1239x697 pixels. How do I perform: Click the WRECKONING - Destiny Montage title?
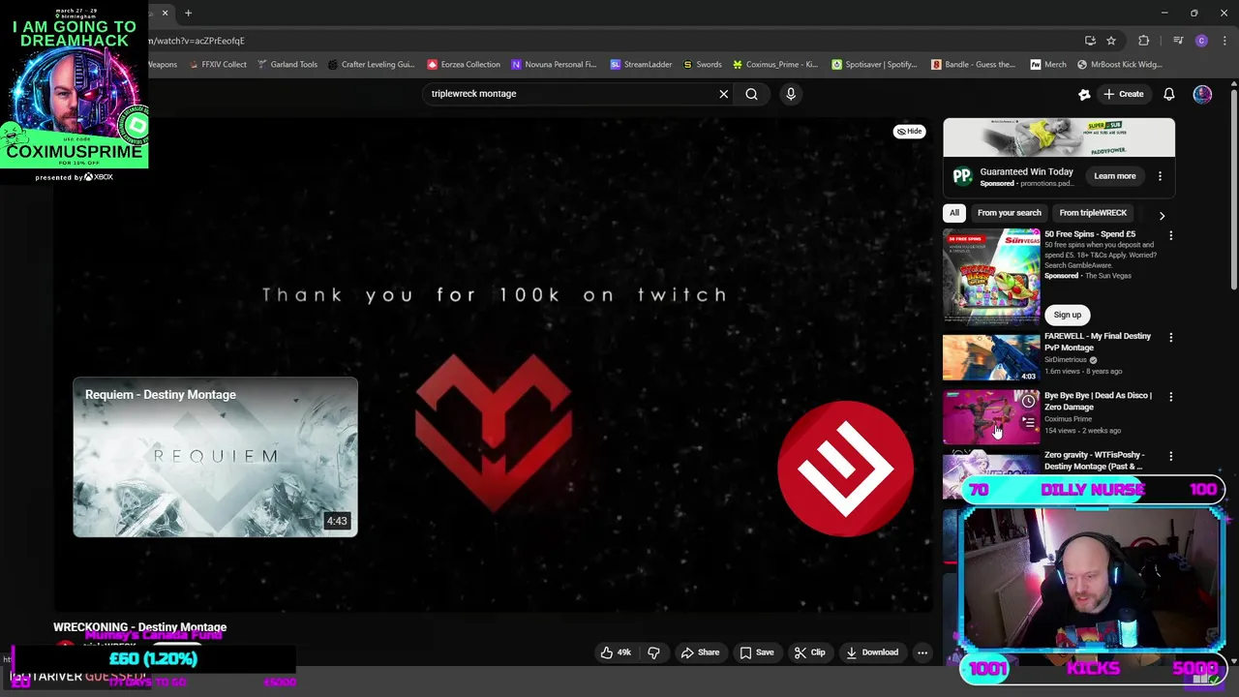(x=139, y=627)
